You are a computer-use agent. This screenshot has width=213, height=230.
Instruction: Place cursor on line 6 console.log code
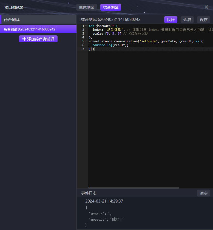[110, 45]
